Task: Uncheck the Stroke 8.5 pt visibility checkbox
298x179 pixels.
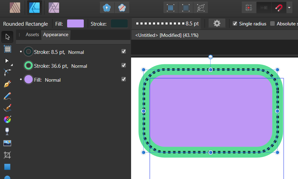Action: pos(124,51)
